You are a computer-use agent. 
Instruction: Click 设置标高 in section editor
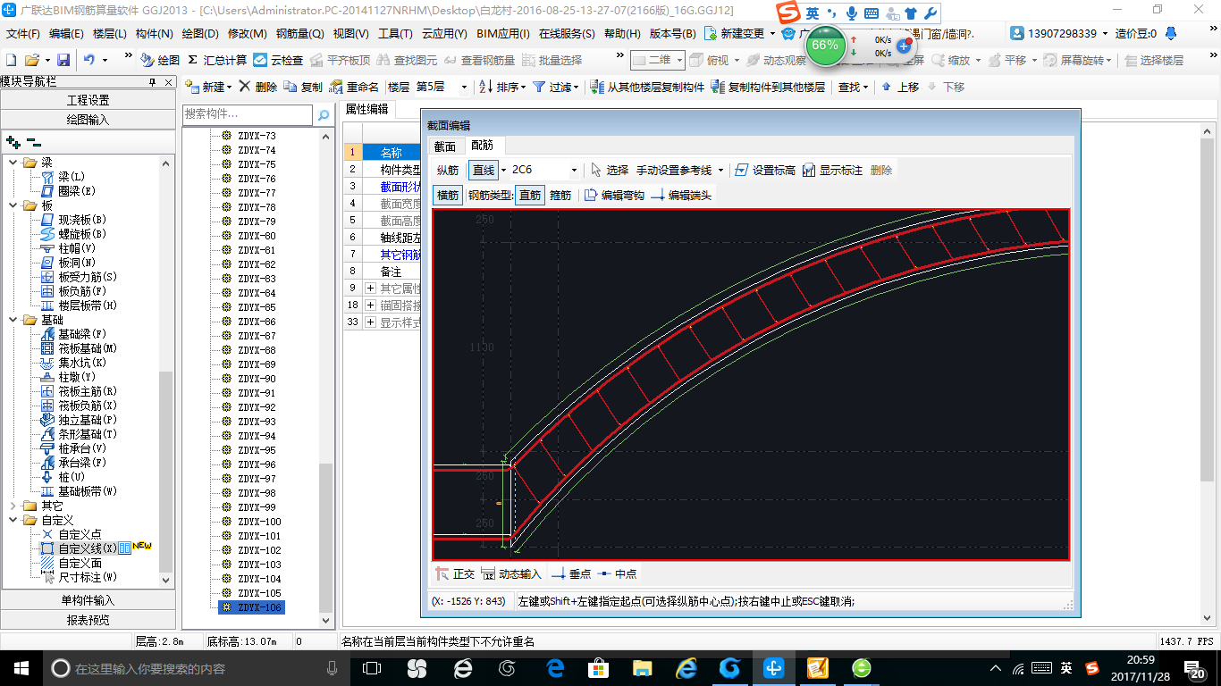pos(765,170)
